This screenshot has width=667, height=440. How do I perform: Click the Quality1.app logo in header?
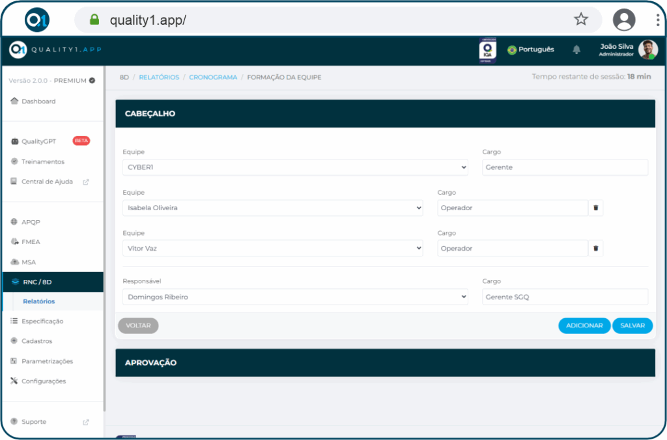[x=55, y=49]
